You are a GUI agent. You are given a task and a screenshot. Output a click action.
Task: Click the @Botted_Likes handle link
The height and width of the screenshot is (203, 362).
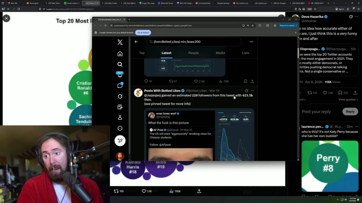(196, 91)
